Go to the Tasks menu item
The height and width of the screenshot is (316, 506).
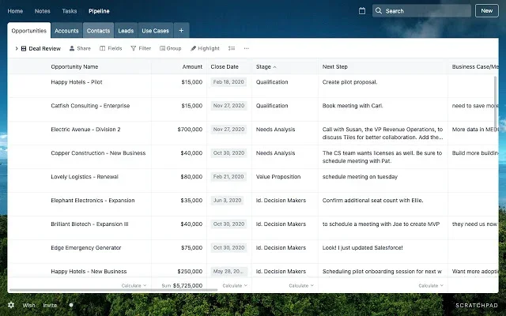click(x=70, y=11)
